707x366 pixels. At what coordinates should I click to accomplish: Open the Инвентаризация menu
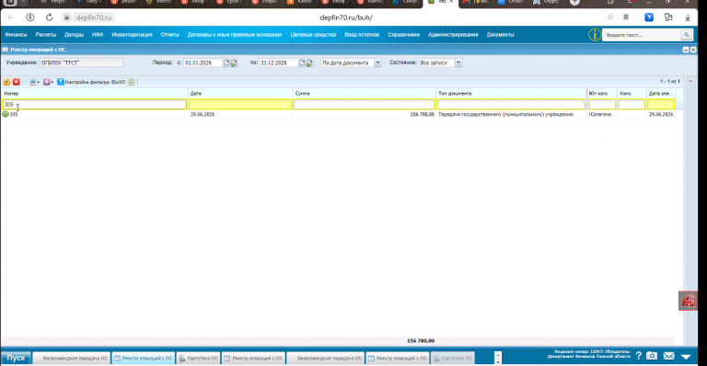pos(133,35)
